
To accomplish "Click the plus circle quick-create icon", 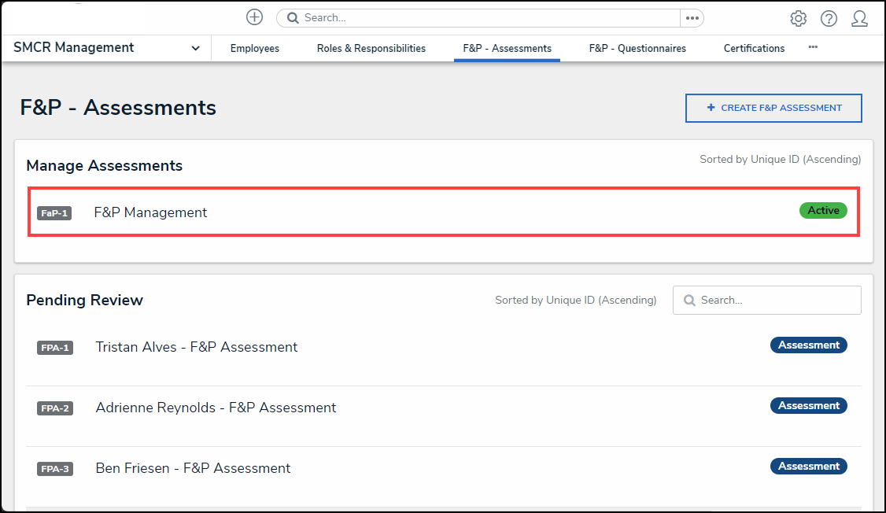I will click(254, 17).
